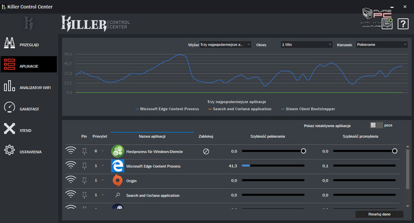Viewport: 414px width, 223px height.
Task: Sort by Nazwa aplikacji column header
Action: click(152, 137)
